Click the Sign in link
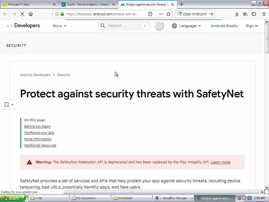The height and width of the screenshot is (202, 269). point(252,26)
